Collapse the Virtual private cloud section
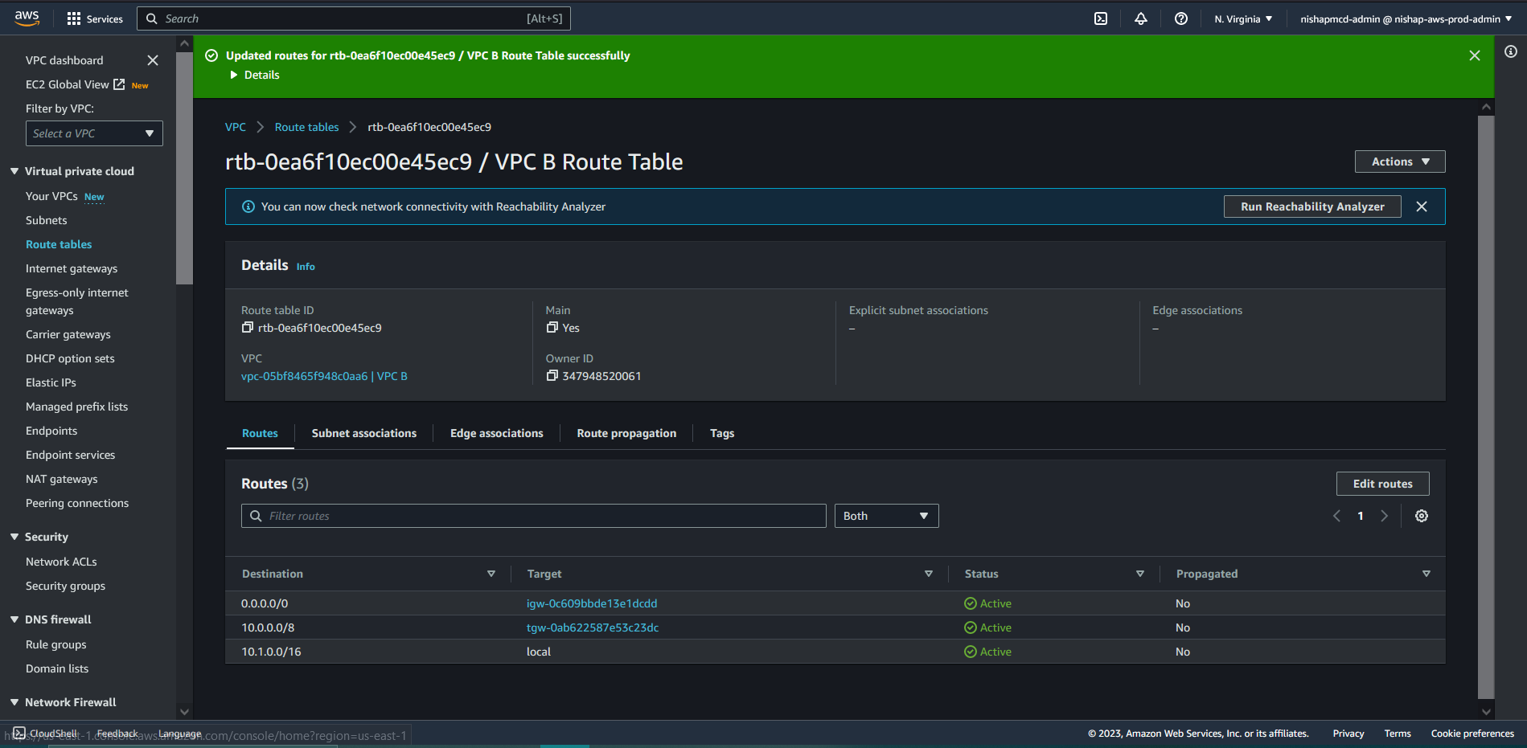Image resolution: width=1527 pixels, height=748 pixels. tap(14, 171)
